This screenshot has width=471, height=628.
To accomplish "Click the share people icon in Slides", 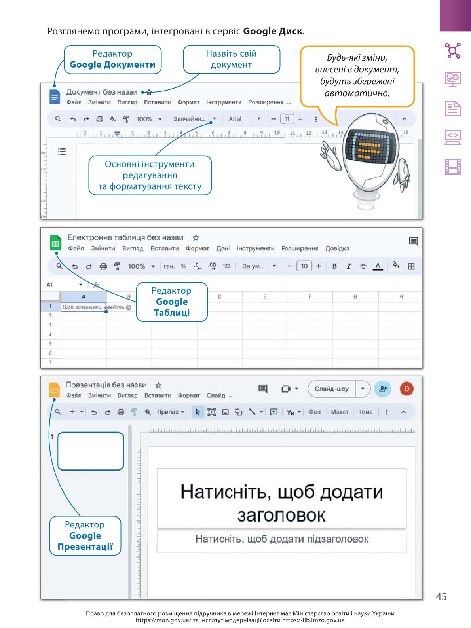I will pos(383,389).
